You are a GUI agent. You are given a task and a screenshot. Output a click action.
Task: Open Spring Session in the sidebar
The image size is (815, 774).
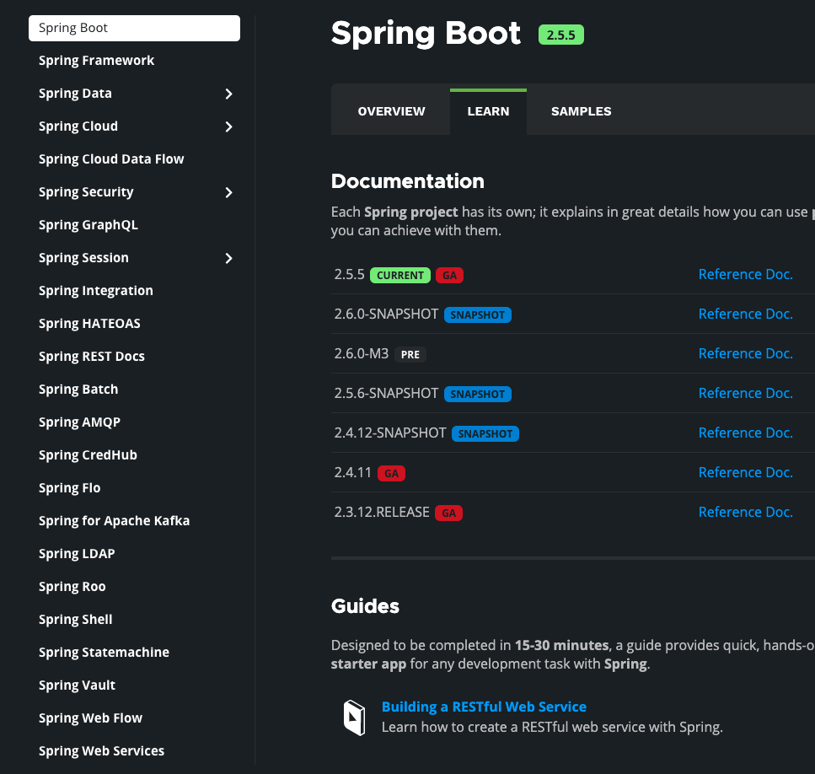(83, 258)
